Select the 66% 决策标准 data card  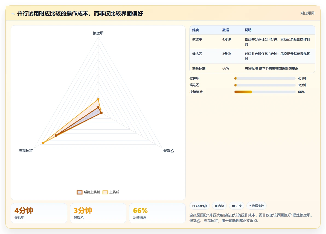[157, 213]
